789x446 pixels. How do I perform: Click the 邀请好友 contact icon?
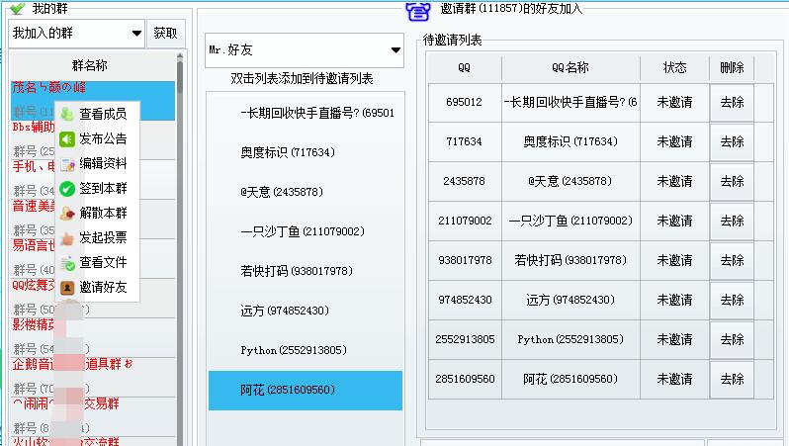67,288
